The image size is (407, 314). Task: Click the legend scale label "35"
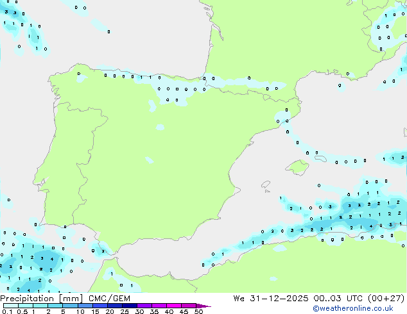[x=154, y=311]
